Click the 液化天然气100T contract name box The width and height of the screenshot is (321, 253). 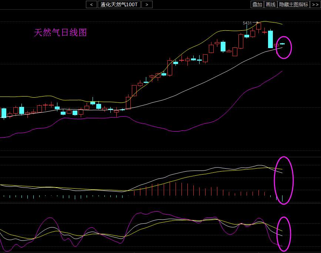click(119, 4)
